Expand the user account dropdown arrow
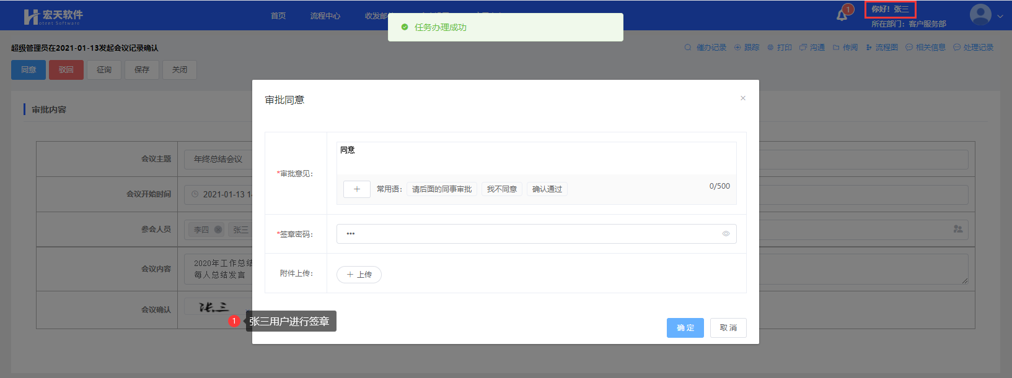1012x378 pixels. coord(1000,17)
